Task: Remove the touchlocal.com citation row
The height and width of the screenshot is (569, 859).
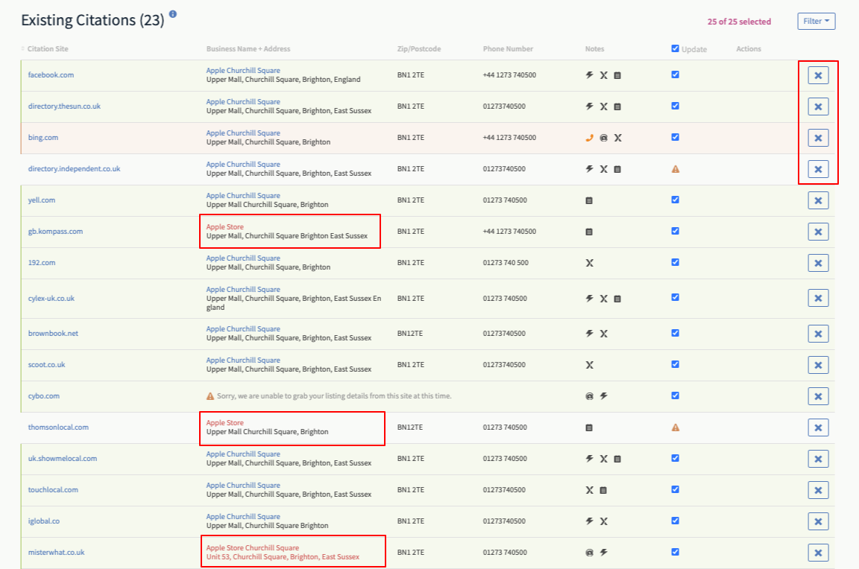Action: (x=818, y=489)
